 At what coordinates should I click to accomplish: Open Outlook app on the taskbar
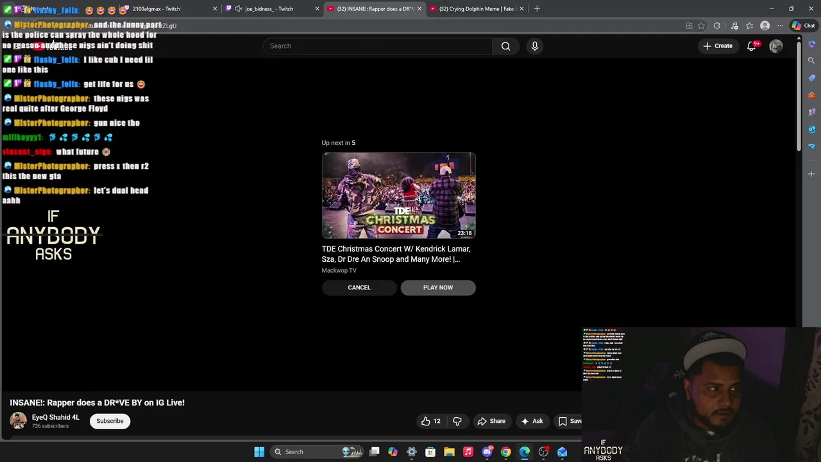(563, 452)
